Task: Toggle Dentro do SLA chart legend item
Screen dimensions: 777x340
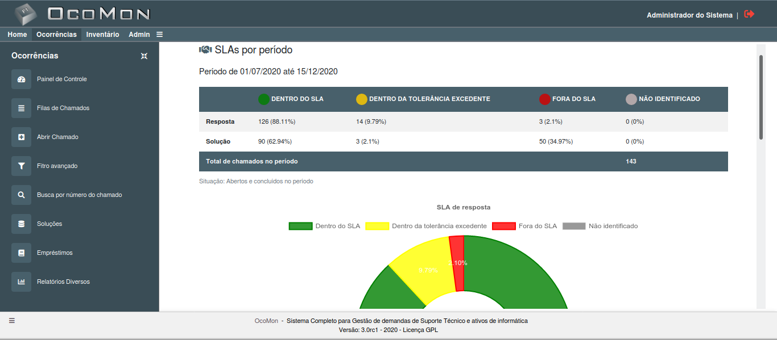Action: click(x=324, y=226)
